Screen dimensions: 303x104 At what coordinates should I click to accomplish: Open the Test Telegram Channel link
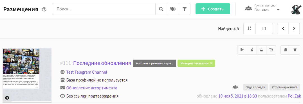click(x=87, y=72)
